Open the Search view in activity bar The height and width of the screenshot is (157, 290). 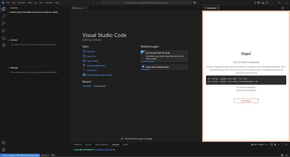point(3,16)
